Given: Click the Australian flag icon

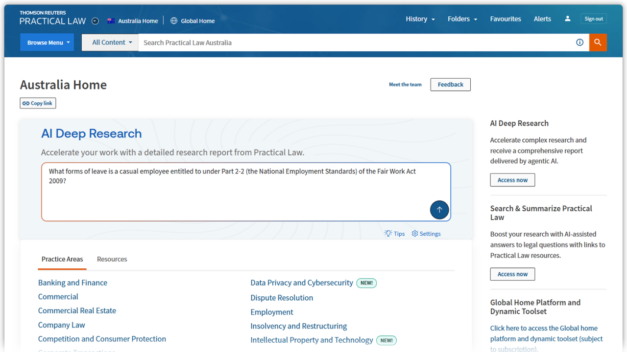Looking at the screenshot, I should [111, 21].
